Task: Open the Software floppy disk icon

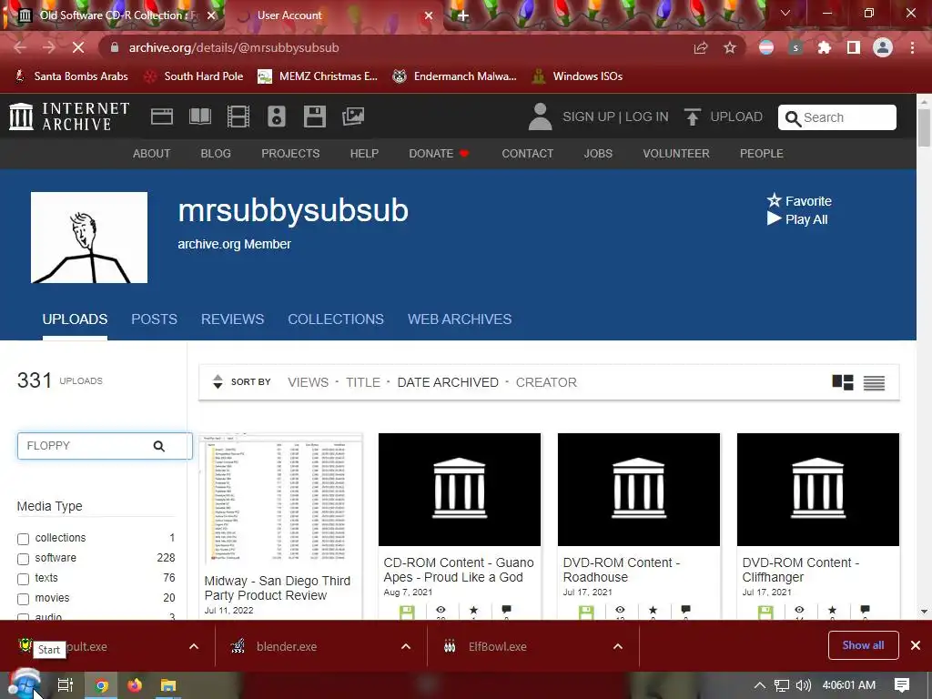Action: [314, 116]
